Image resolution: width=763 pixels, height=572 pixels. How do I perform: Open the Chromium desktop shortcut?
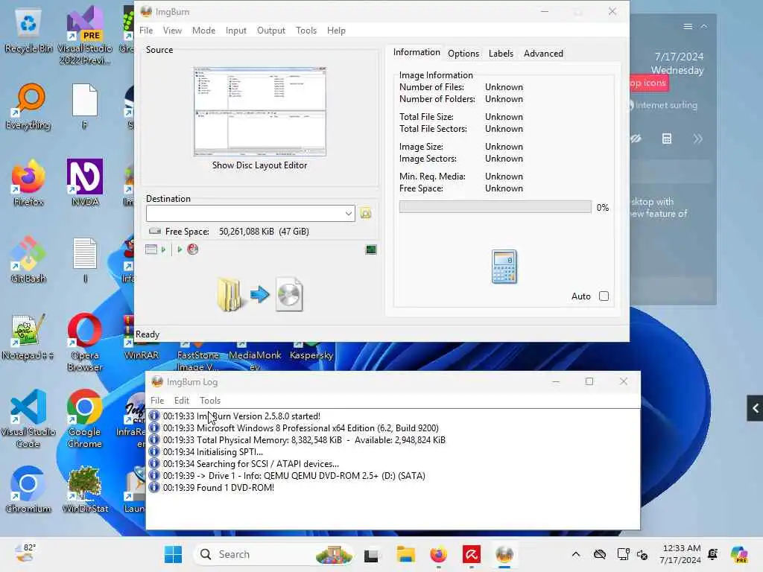(28, 490)
